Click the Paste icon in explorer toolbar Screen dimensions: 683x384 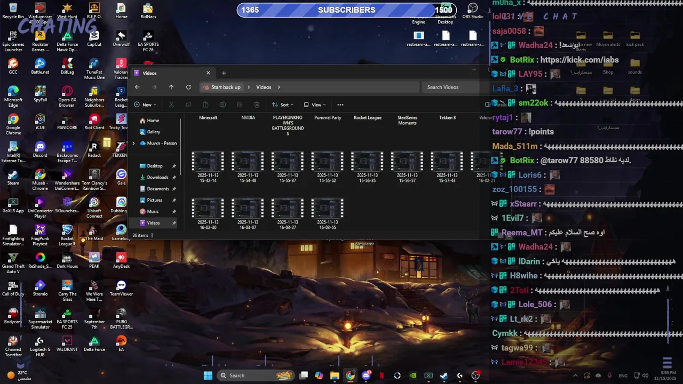(205, 105)
